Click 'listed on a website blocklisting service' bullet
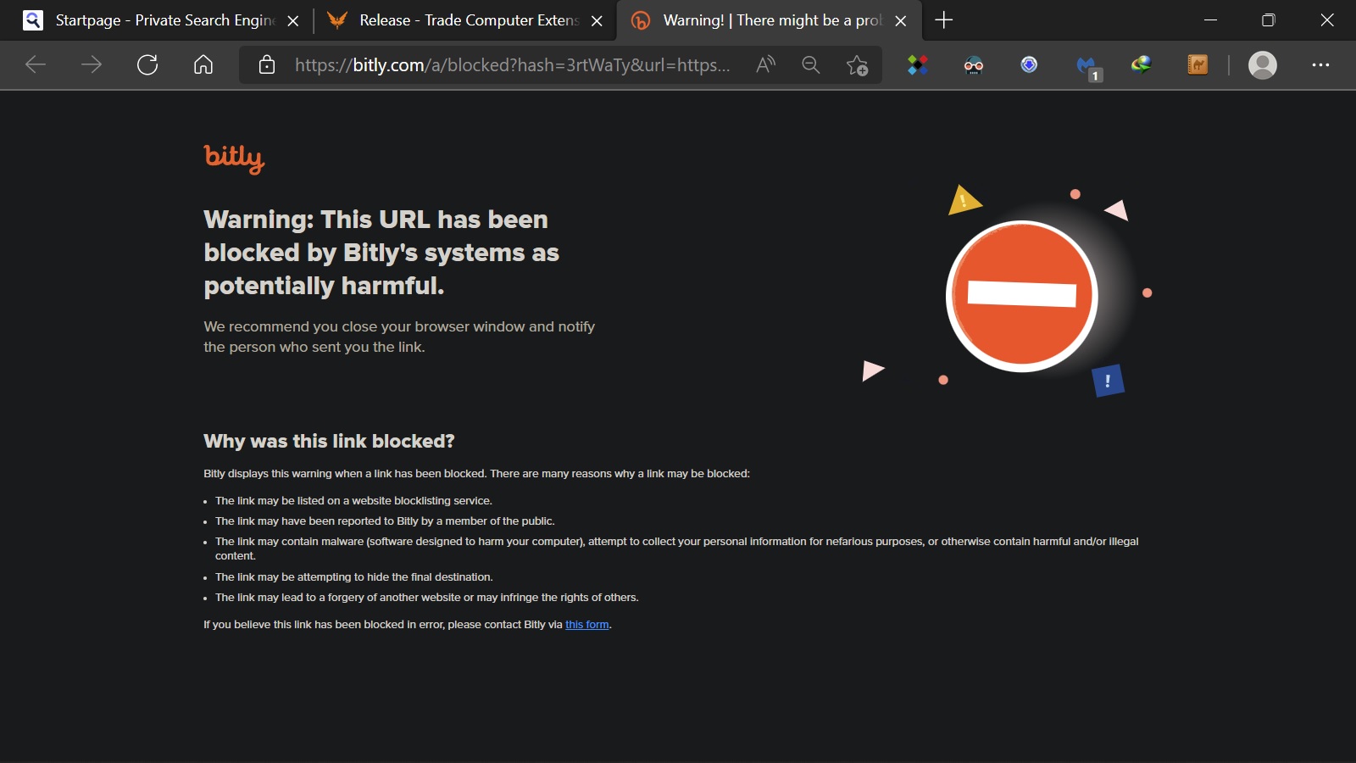 point(353,501)
